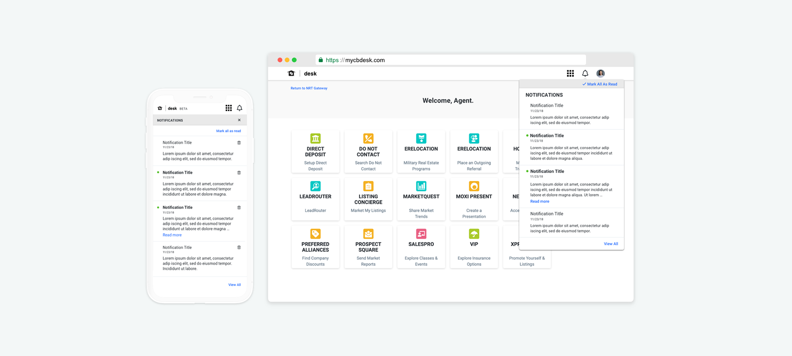Image resolution: width=792 pixels, height=356 pixels.
Task: Open the VIP umbrella icon
Action: pyautogui.click(x=474, y=234)
